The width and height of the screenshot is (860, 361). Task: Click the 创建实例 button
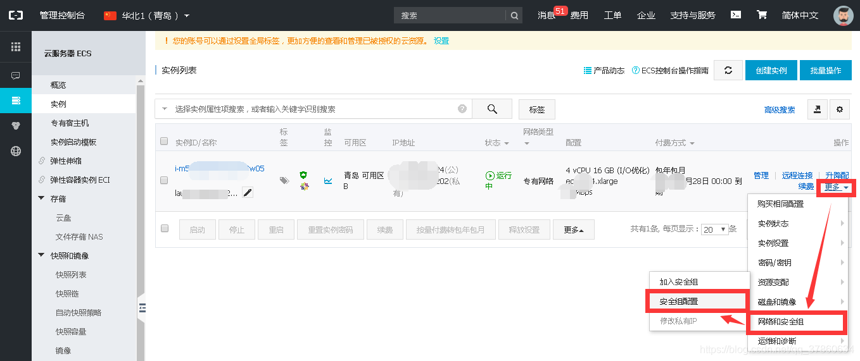pos(771,71)
